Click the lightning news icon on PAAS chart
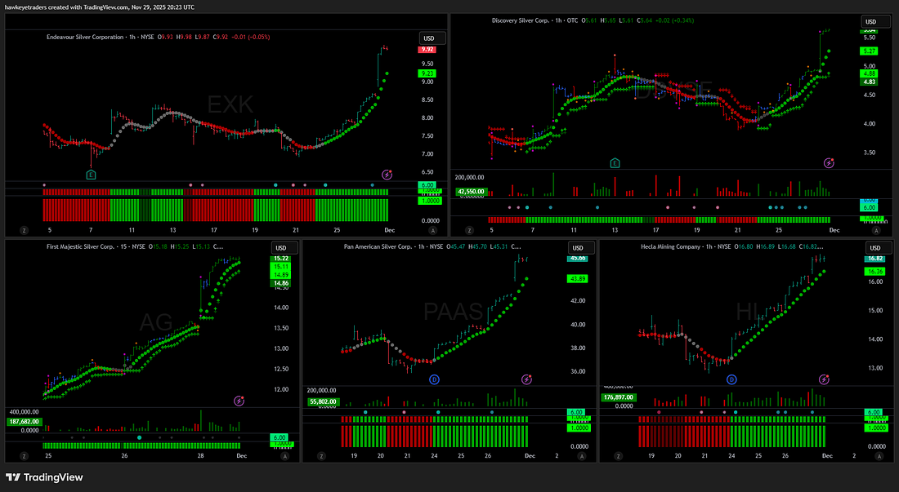 point(526,379)
